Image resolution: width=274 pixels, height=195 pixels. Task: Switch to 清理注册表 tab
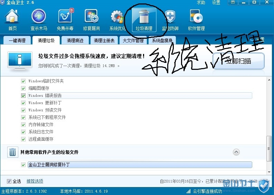point(104,40)
